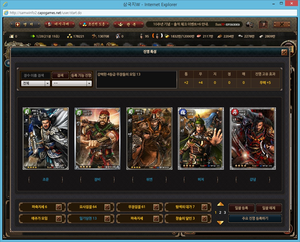Click the soldier icon beside 95
This screenshot has height=242, width=300.
[x=142, y=36]
